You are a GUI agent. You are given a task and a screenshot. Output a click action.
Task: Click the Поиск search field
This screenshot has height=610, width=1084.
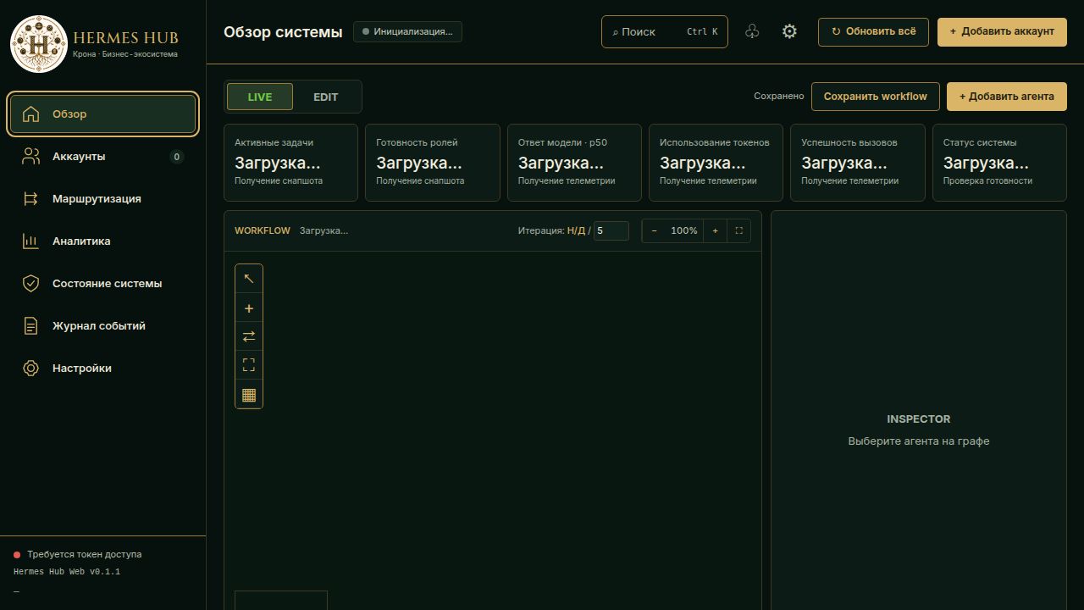point(665,31)
